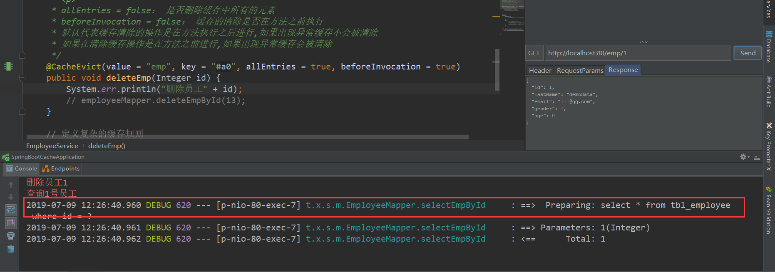Viewport: 775px width, 272px height.
Task: Open the RequestParams tab
Action: click(x=580, y=70)
